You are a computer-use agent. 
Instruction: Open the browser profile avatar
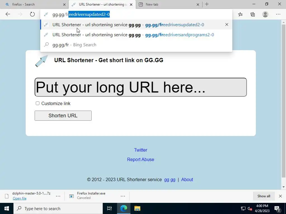[x=265, y=14]
